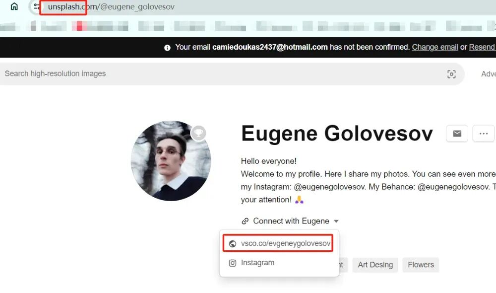The width and height of the screenshot is (496, 293).
Task: Select the Flowers tag
Action: [421, 265]
